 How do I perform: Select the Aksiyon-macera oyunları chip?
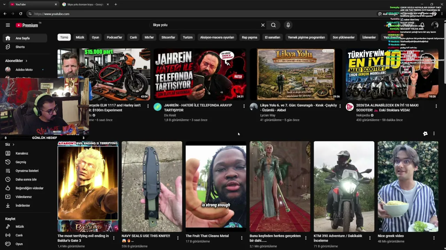(x=217, y=37)
